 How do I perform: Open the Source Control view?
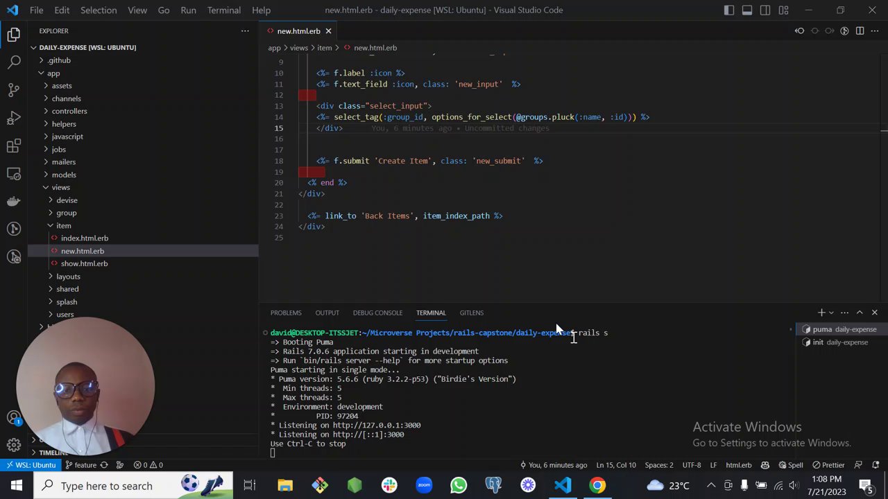14,90
